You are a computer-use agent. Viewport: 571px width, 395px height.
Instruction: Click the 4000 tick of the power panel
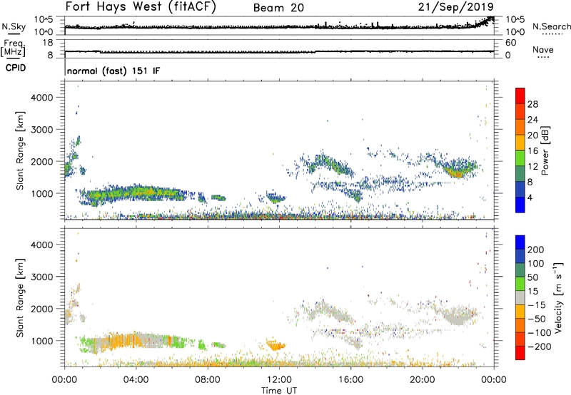coord(42,98)
